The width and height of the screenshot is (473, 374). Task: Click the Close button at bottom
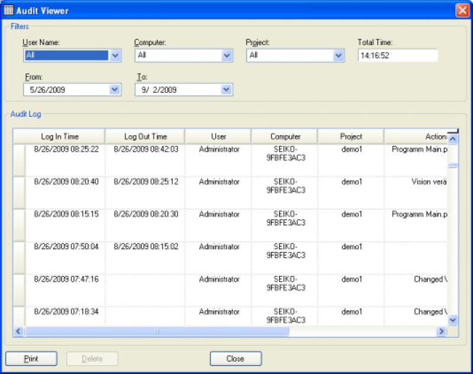(x=235, y=359)
